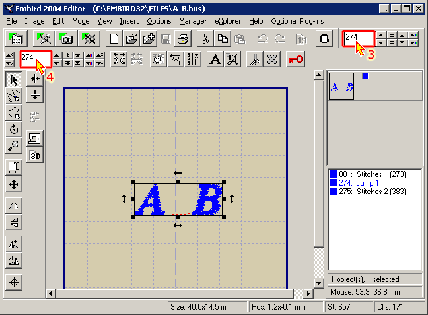Image resolution: width=428 pixels, height=315 pixels.
Task: Decrease value beside second-row 274 field
Action: (x=56, y=63)
